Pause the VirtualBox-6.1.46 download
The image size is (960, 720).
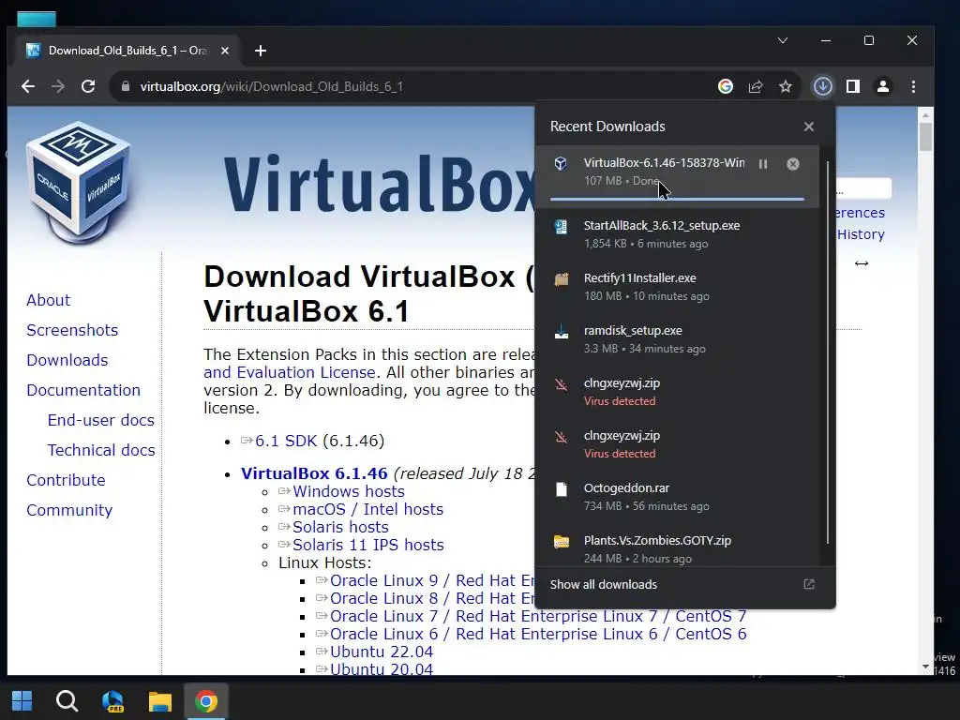763,164
